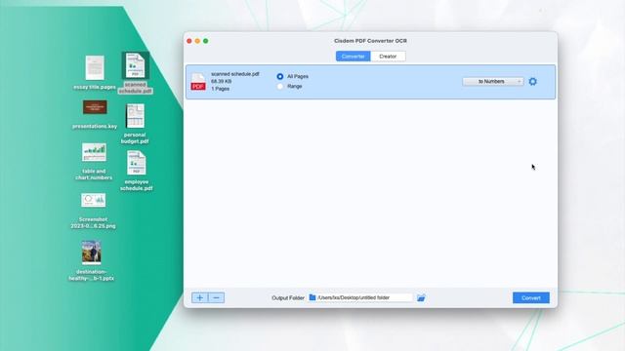
Task: Maximize window with the green button
Action: (206, 41)
